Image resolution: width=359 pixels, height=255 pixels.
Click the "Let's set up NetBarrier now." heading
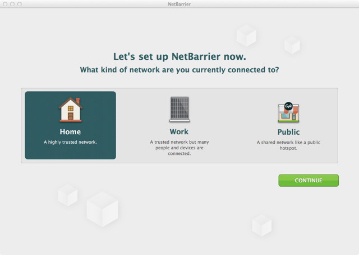(179, 56)
